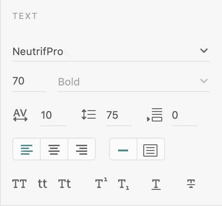Image resolution: width=222 pixels, height=206 pixels.
Task: Underline the selected text
Action: 156,185
